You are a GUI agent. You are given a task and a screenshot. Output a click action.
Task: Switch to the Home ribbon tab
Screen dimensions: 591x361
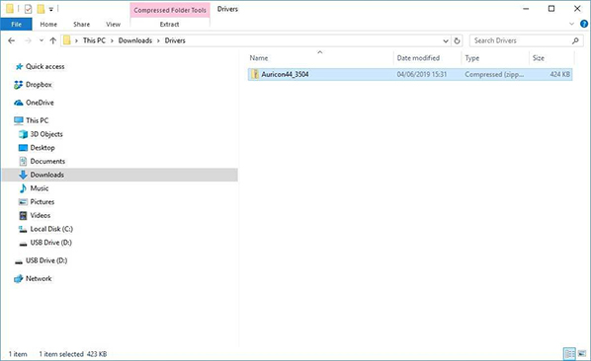click(48, 25)
